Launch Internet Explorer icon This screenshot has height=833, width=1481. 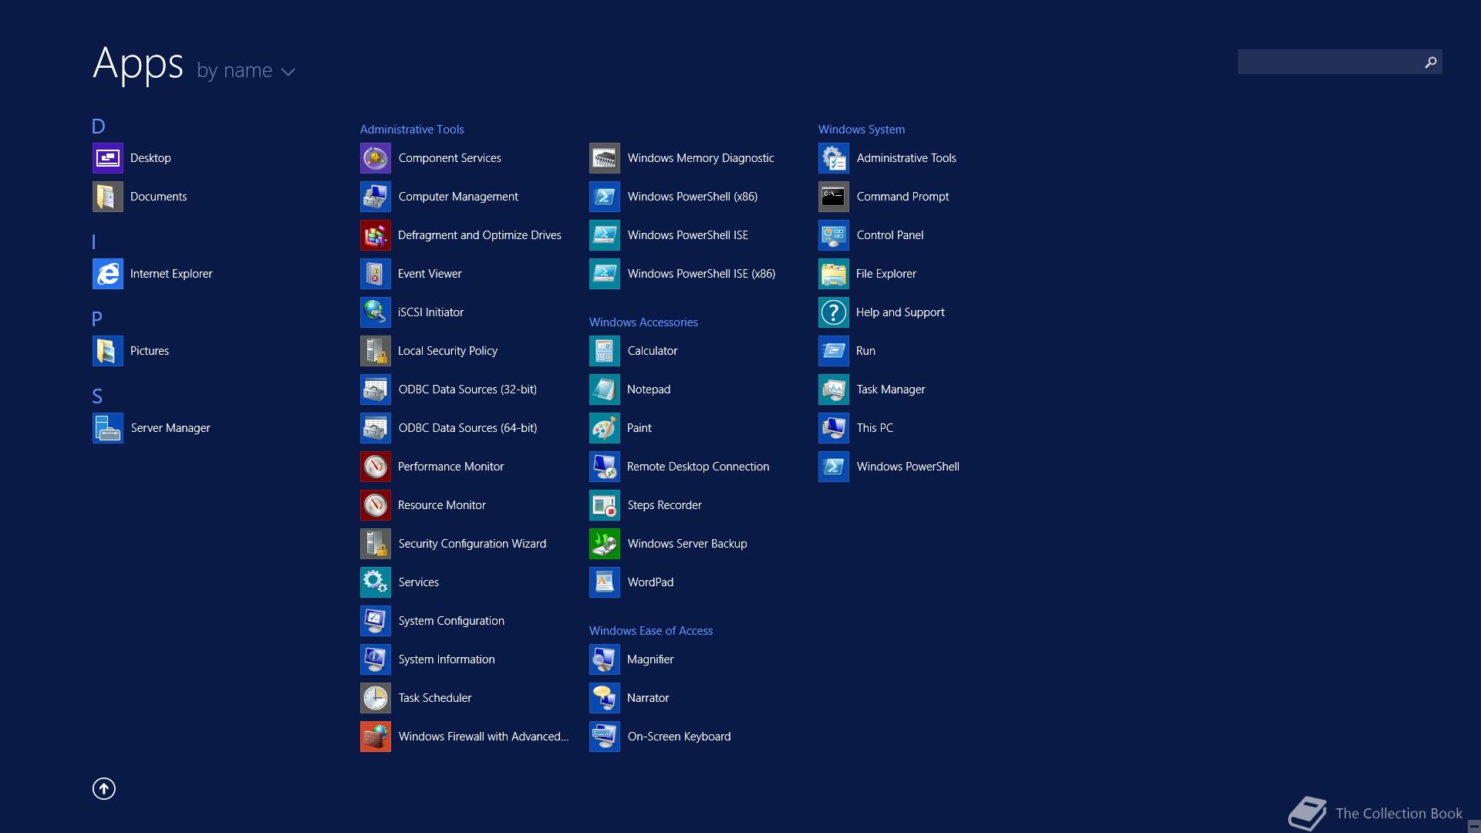click(108, 274)
